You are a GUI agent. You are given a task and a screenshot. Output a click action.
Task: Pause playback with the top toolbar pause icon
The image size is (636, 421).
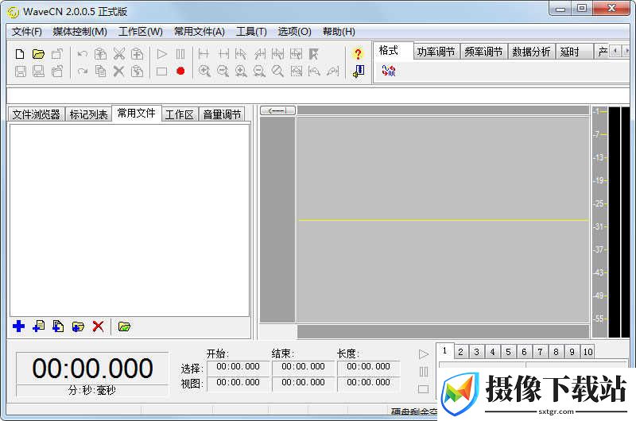(x=180, y=54)
